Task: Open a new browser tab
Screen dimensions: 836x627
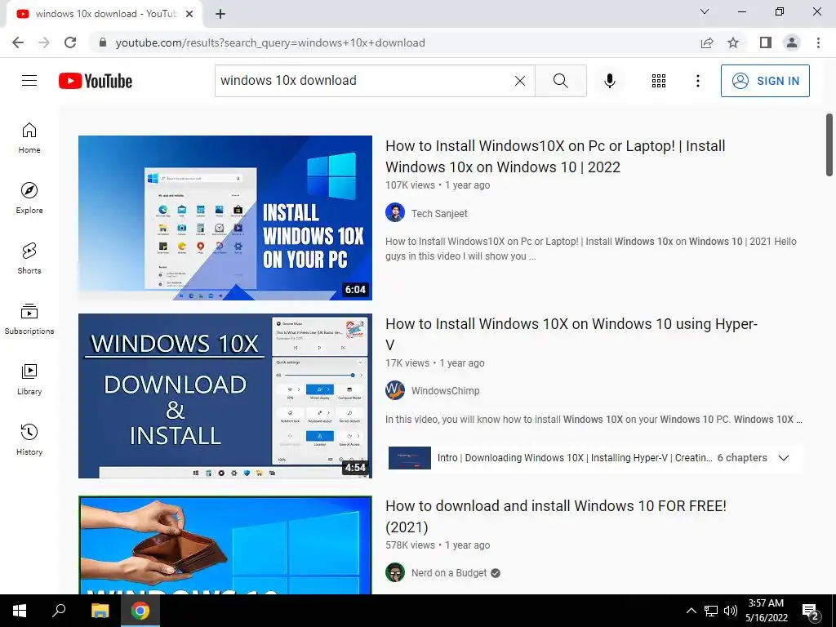Action: [220, 14]
